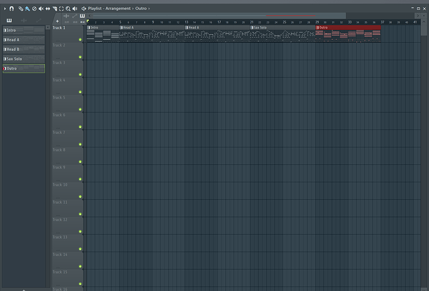The image size is (429, 291).
Task: Mute Track 1 using its green light
Action: point(80,40)
